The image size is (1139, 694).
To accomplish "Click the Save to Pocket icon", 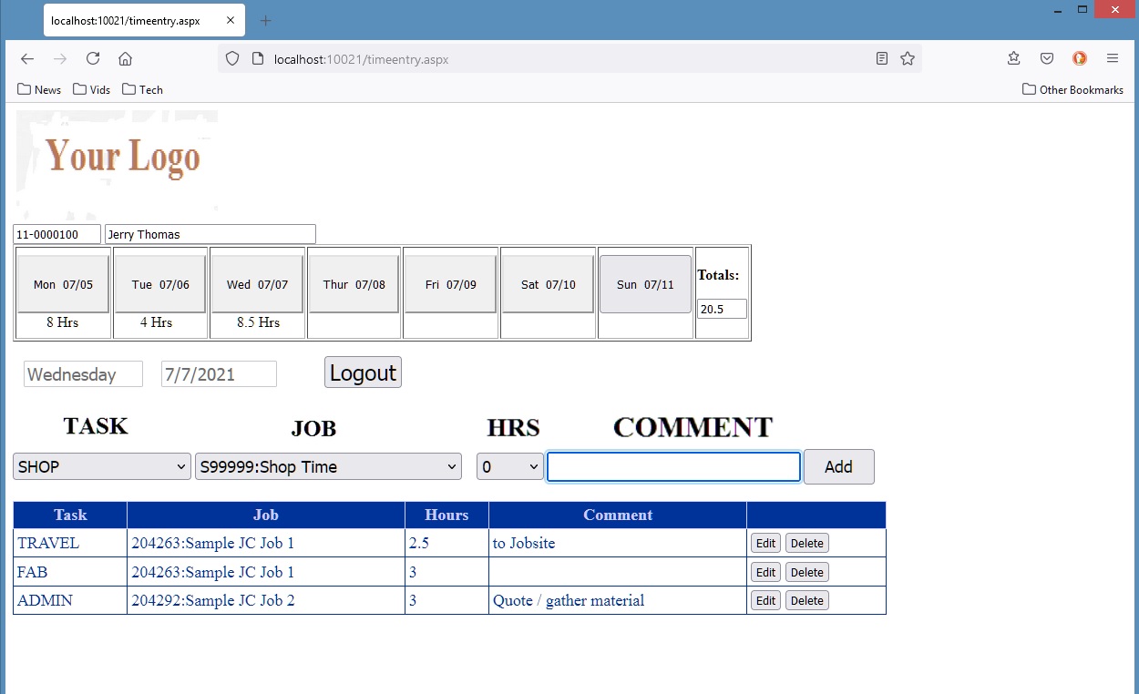I will [1047, 58].
